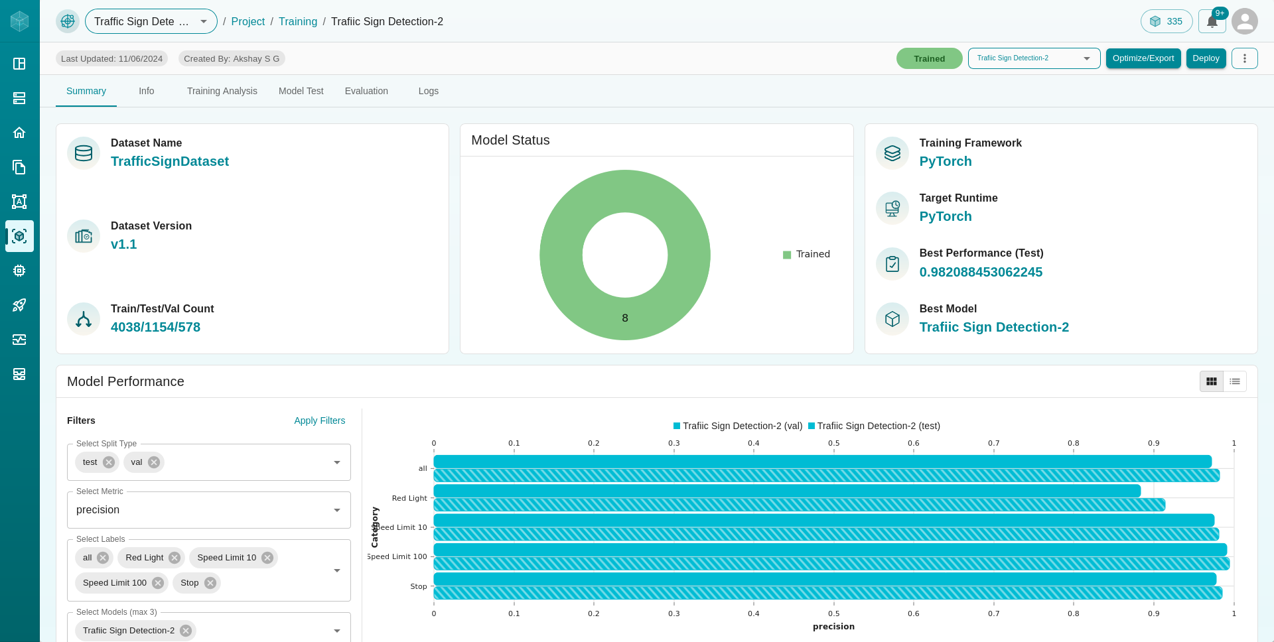Click the v1.1 dataset version value
1274x642 pixels.
123,244
